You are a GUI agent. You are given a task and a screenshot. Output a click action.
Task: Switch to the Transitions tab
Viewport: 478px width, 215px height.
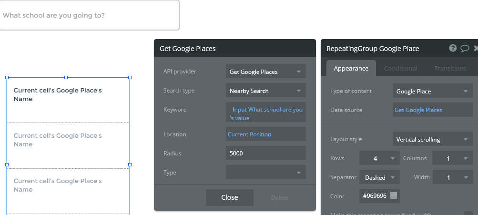pos(450,68)
